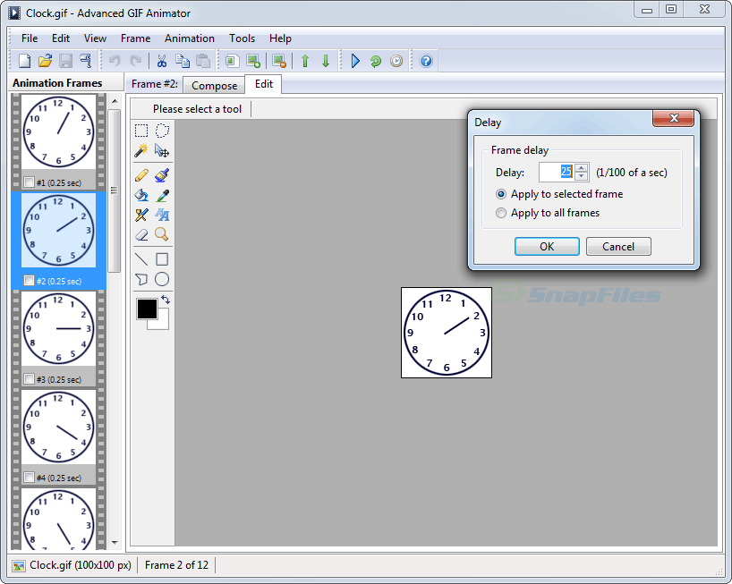732x584 pixels.
Task: Open frame delay via clock icon
Action: 396,61
